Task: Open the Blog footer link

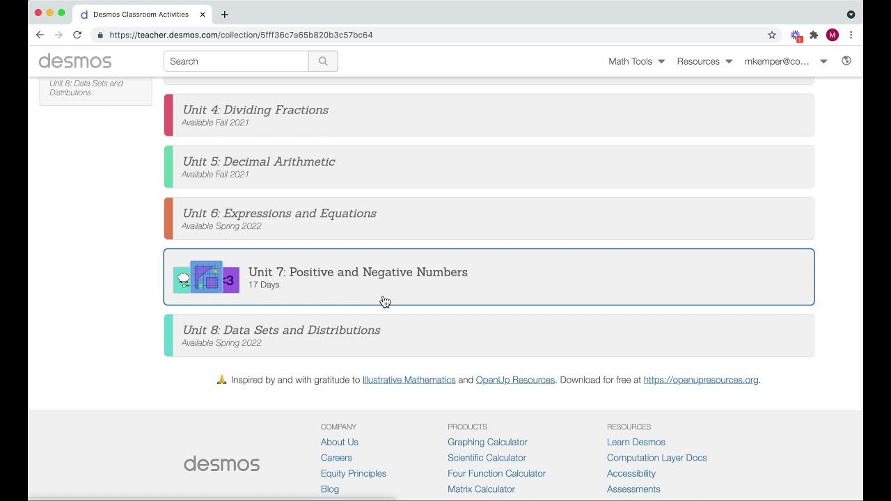Action: pyautogui.click(x=330, y=489)
